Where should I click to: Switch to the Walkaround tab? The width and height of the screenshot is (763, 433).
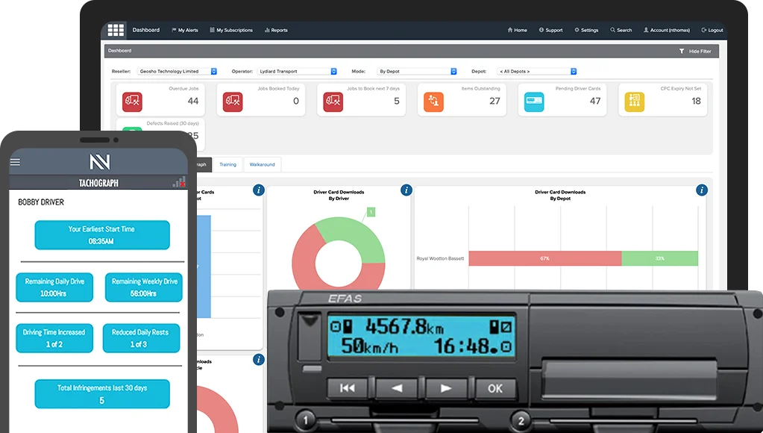[262, 164]
